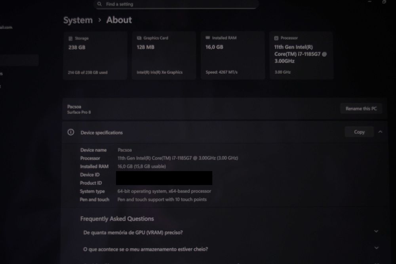Expand the armazenamento estiver cheio question
Image resolution: width=396 pixels, height=264 pixels.
[376, 248]
